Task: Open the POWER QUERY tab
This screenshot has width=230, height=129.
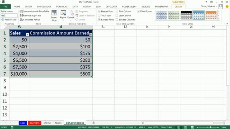Action: pos(129,6)
